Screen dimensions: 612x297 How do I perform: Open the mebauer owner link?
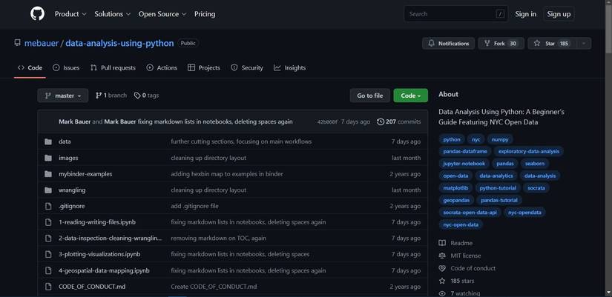coord(42,43)
